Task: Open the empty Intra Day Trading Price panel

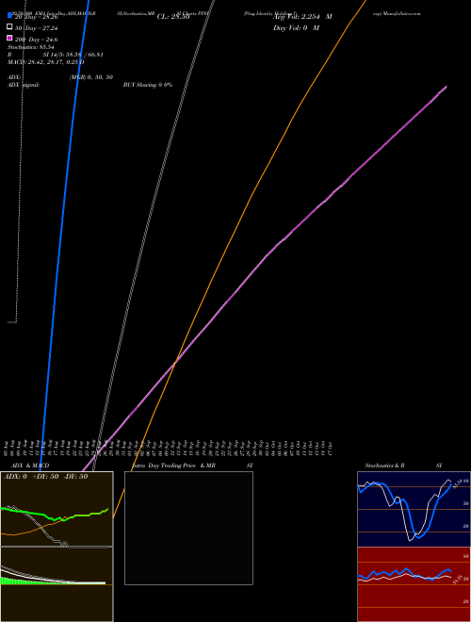Action: click(188, 528)
